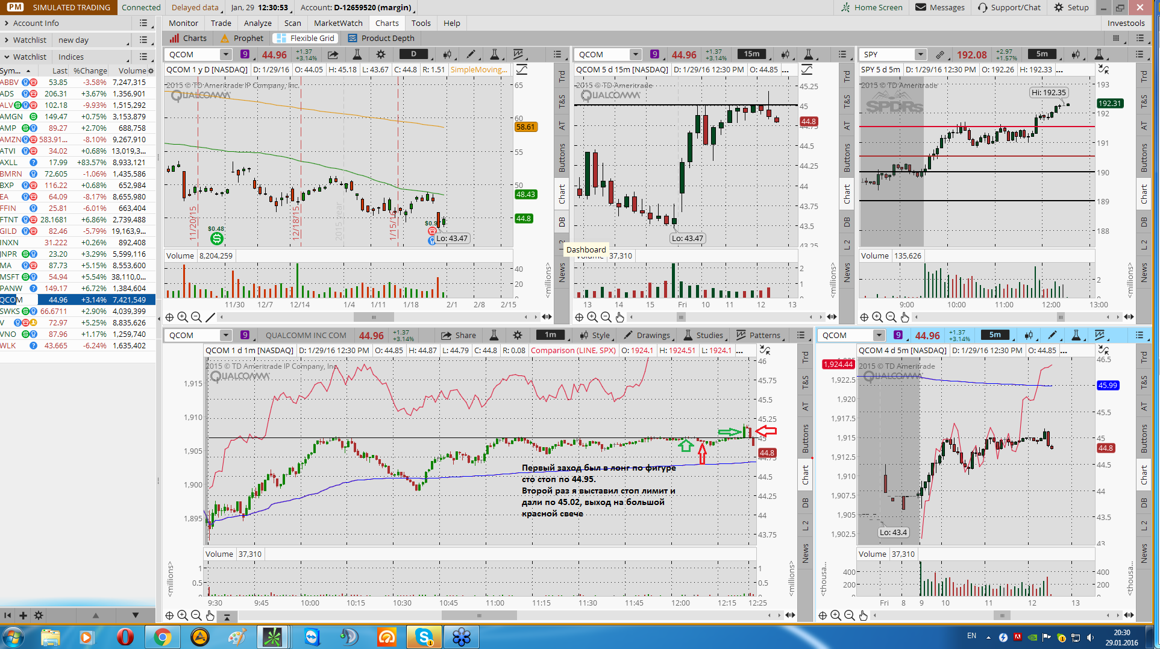The height and width of the screenshot is (649, 1160).
Task: Open Drawings menu in bottom 1m chart
Action: pos(647,335)
